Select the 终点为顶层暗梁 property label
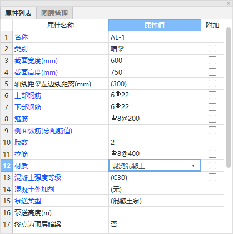233x234 pixels. [x=38, y=225]
